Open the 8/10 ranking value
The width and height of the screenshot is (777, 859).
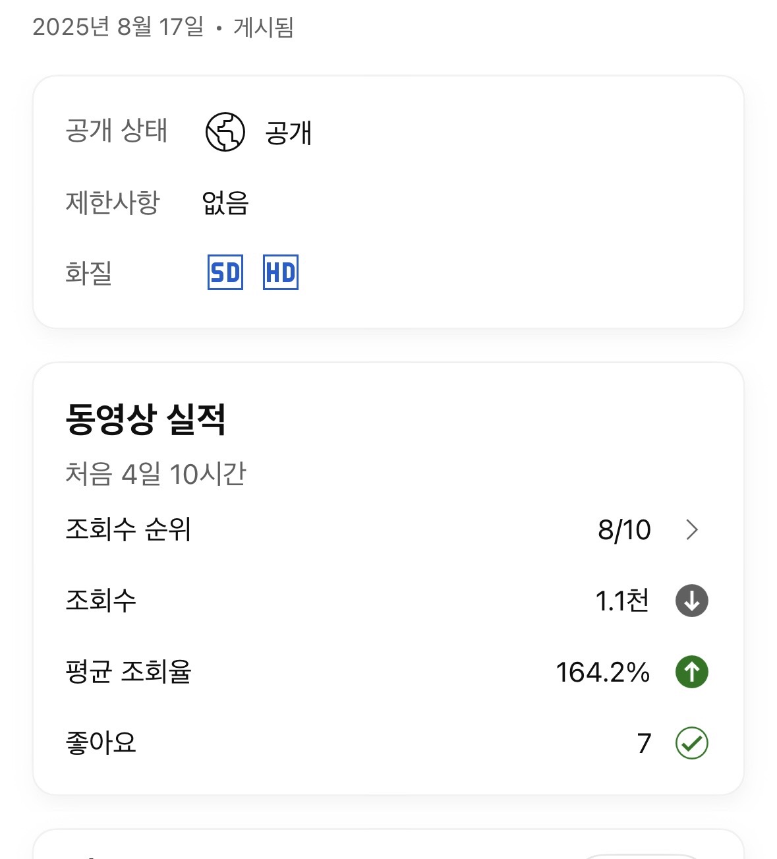tap(624, 530)
